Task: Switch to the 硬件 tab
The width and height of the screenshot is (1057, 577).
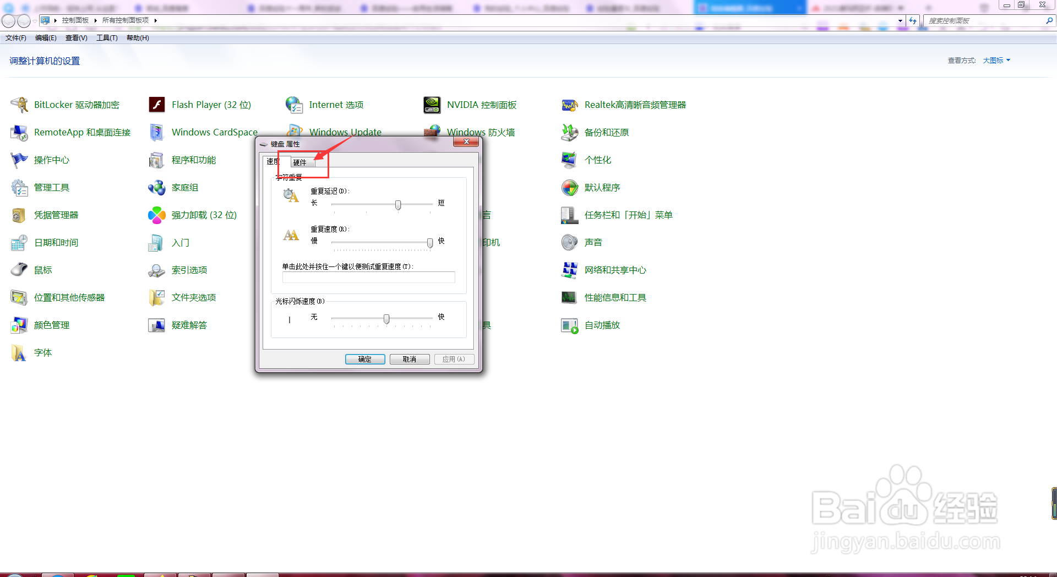Action: 299,162
